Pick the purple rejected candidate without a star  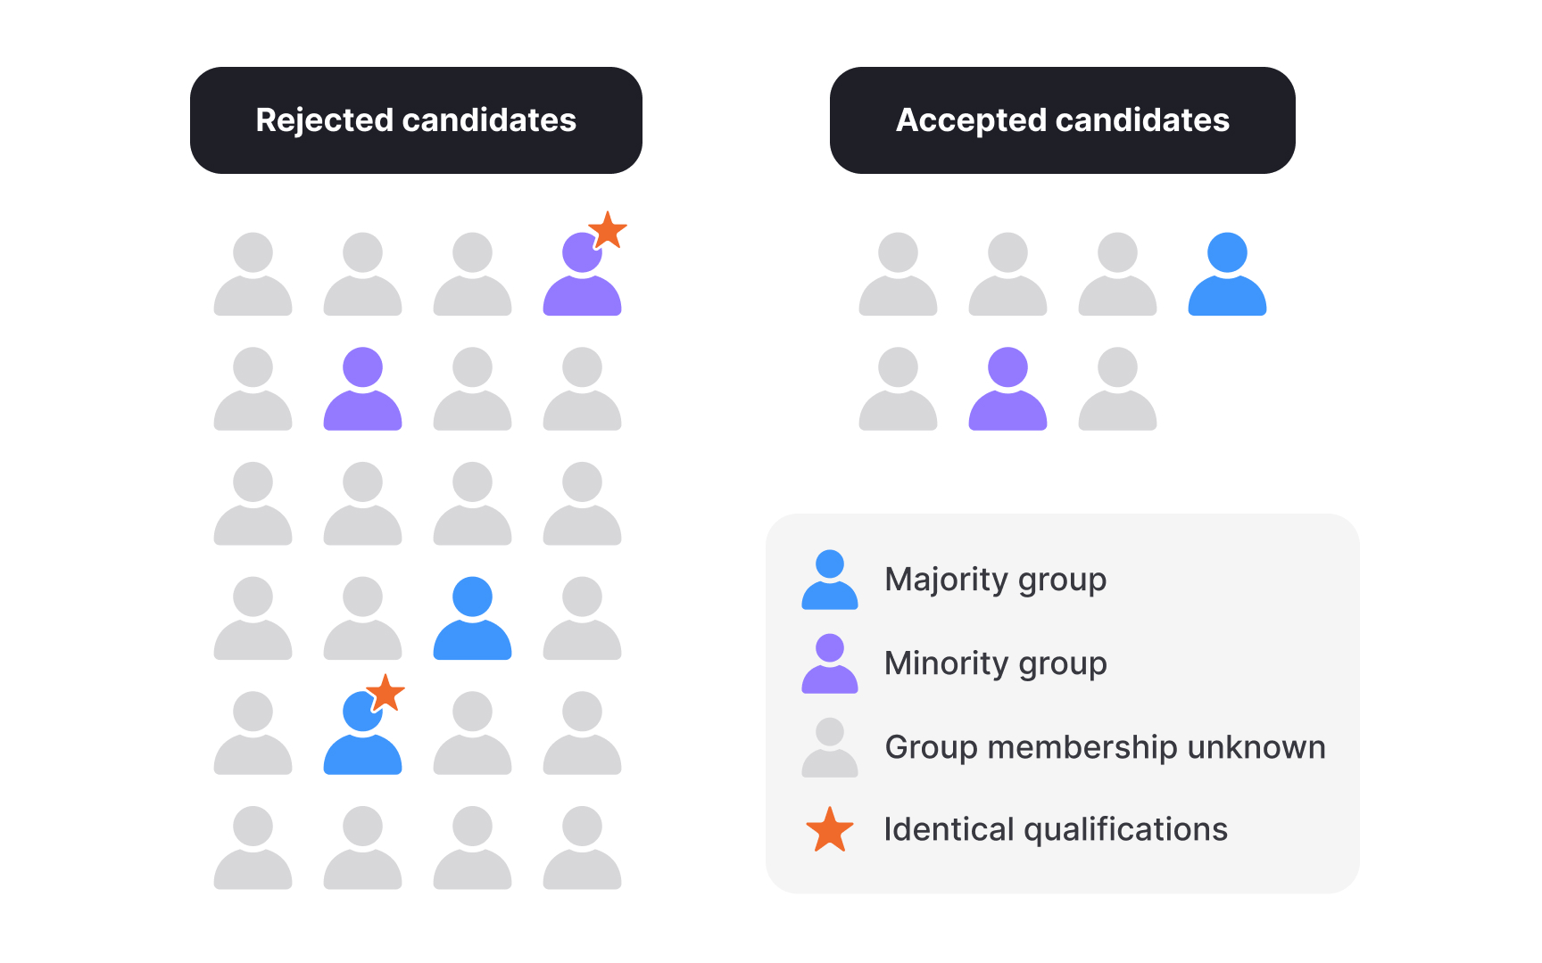click(x=362, y=389)
